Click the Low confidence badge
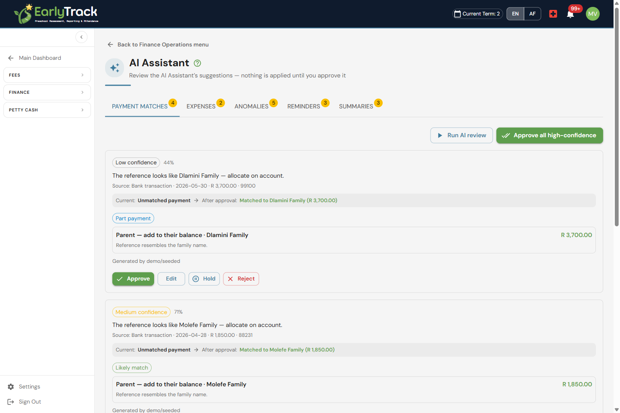 pyautogui.click(x=136, y=163)
